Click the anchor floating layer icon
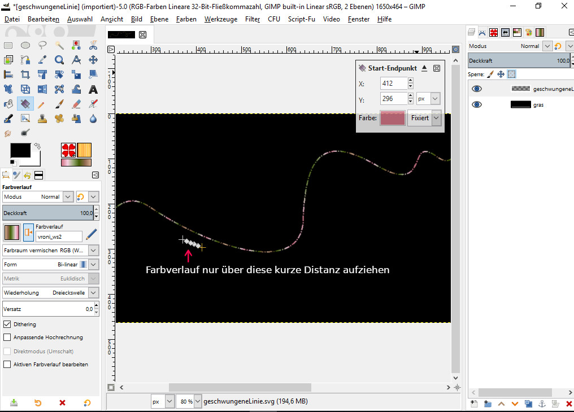 (x=541, y=404)
